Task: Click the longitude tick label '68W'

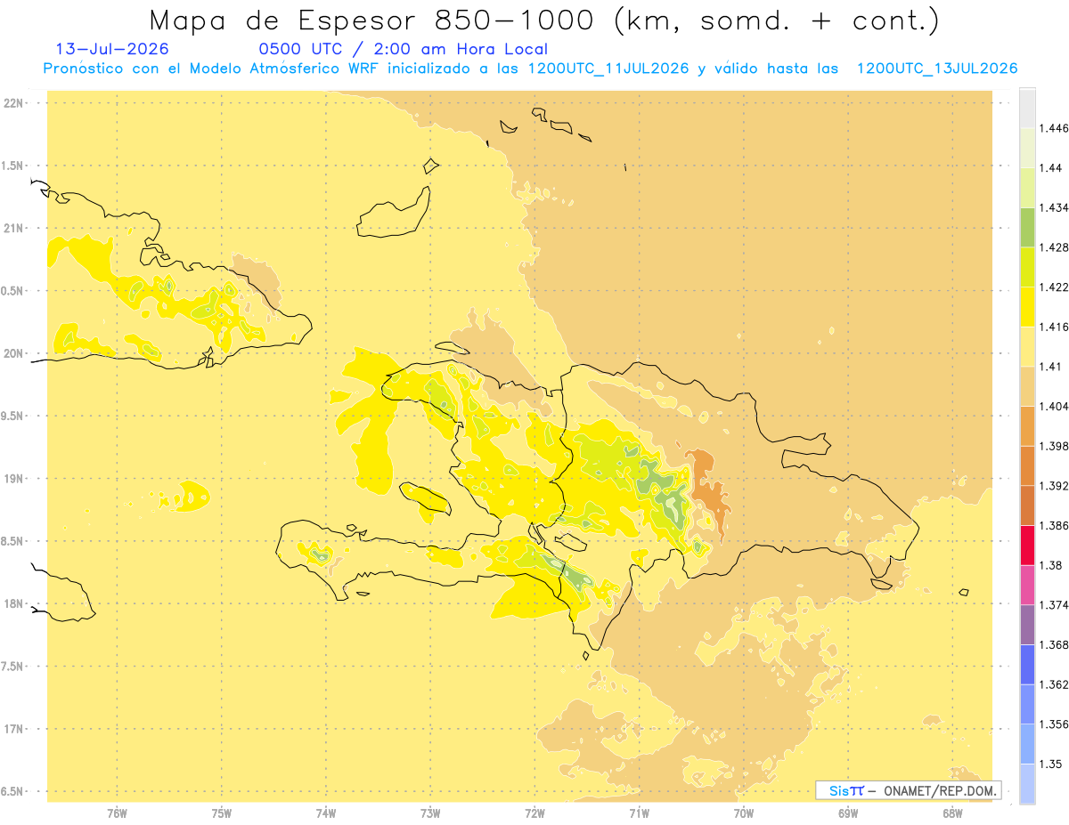Action: 952,813
